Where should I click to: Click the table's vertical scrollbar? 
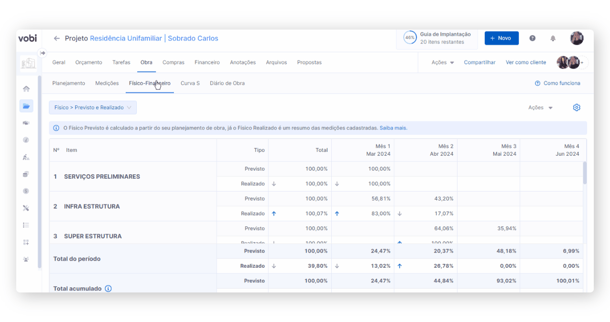click(585, 173)
